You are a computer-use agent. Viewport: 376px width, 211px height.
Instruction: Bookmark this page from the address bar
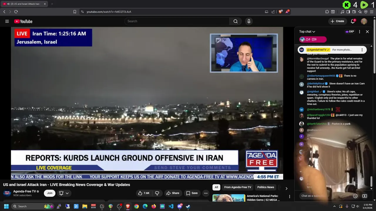75,12
